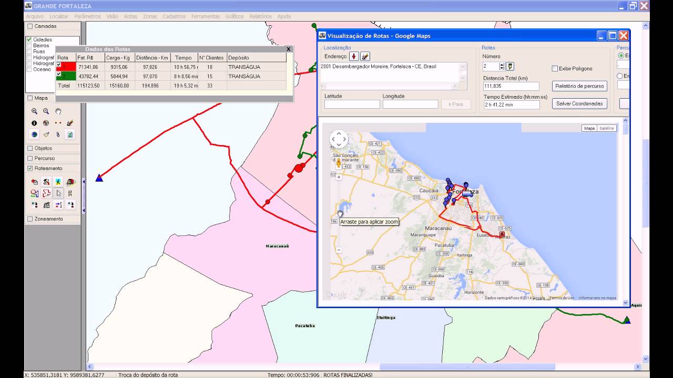The width and height of the screenshot is (673, 378).
Task: Switch Google map to Satélite view
Action: (607, 128)
